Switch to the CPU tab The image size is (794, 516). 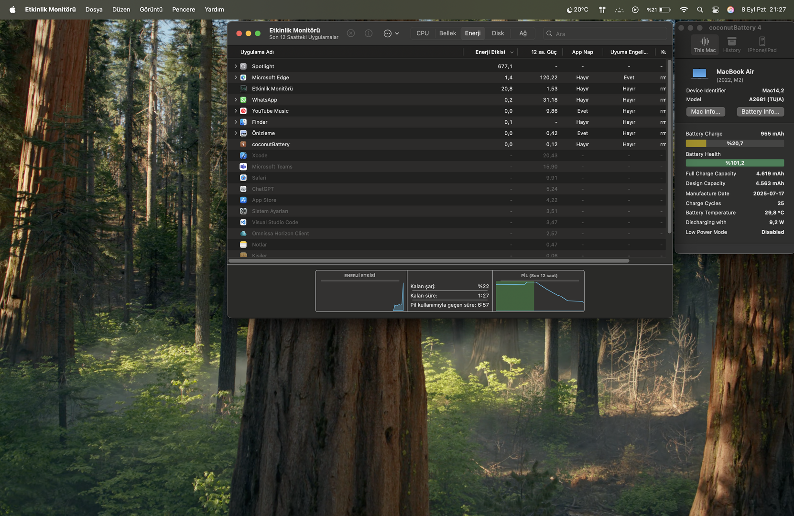pyautogui.click(x=423, y=33)
